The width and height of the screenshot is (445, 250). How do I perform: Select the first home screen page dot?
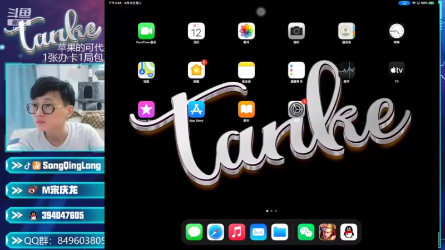267,211
